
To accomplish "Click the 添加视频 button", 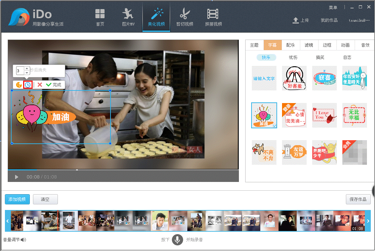I will (x=17, y=199).
